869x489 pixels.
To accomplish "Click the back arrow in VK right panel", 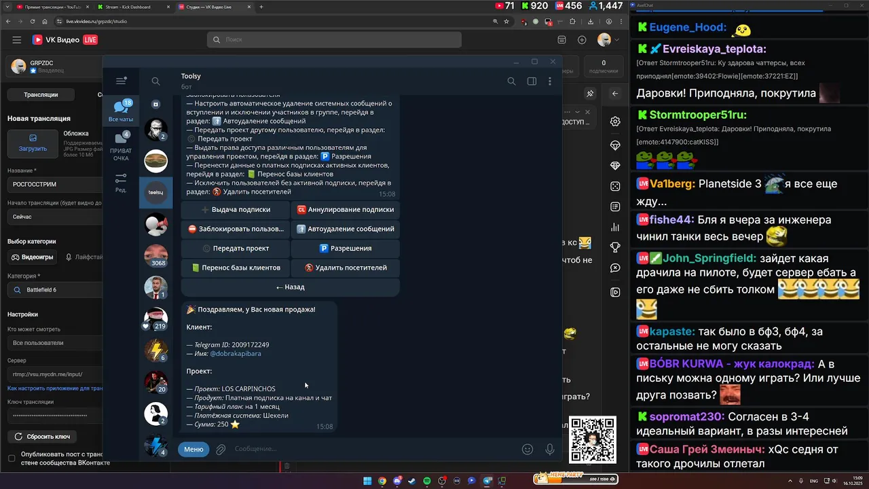I will [x=615, y=94].
